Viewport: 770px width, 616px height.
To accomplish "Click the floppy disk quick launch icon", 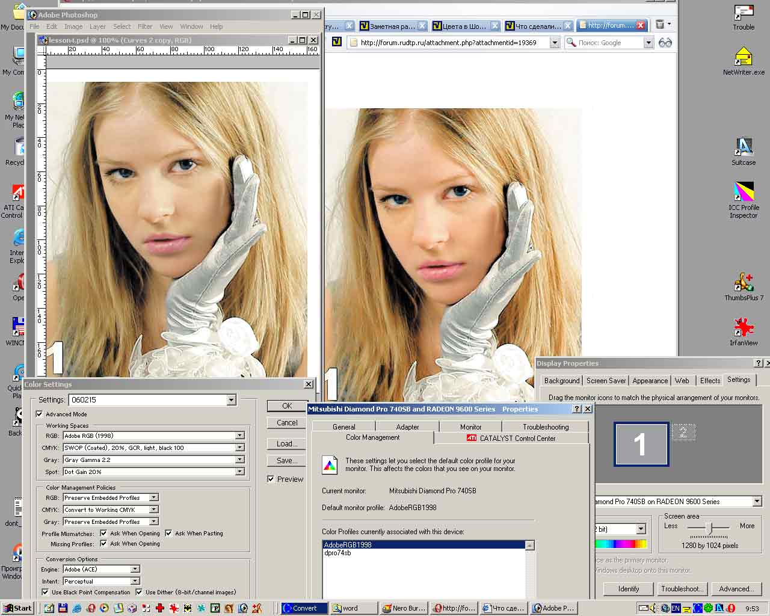I will point(63,608).
